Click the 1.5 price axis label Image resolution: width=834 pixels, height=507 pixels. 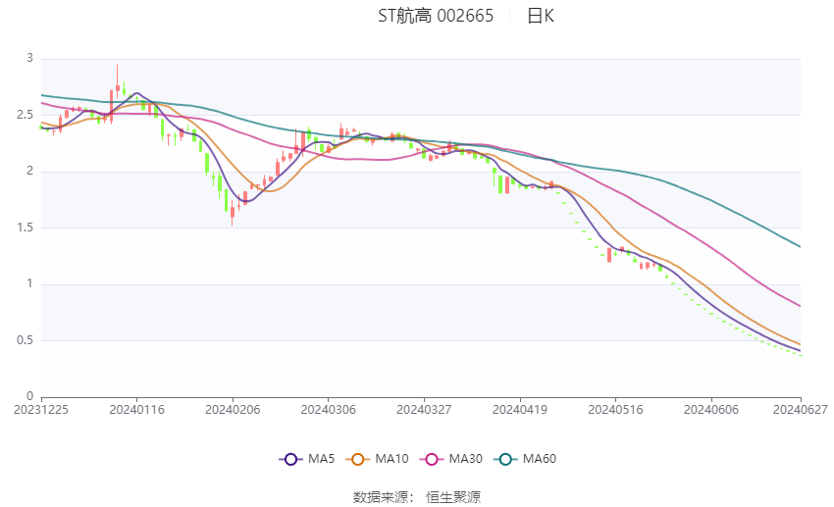pyautogui.click(x=25, y=227)
